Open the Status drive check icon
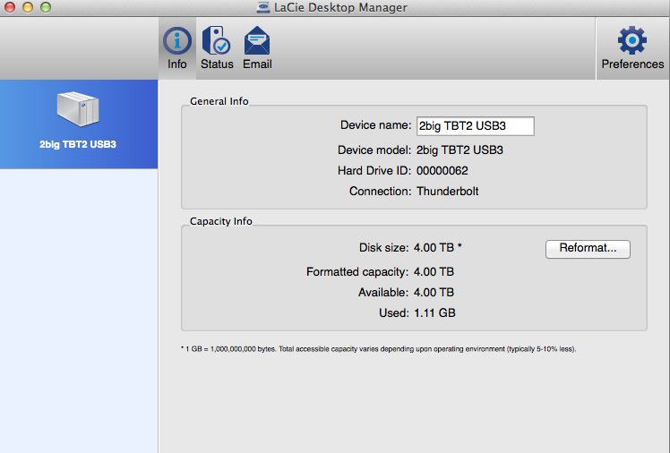The height and width of the screenshot is (453, 670). [x=216, y=40]
